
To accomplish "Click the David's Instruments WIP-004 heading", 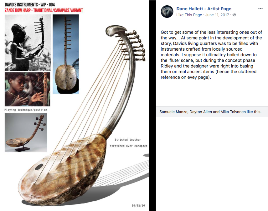I will click(x=30, y=5).
